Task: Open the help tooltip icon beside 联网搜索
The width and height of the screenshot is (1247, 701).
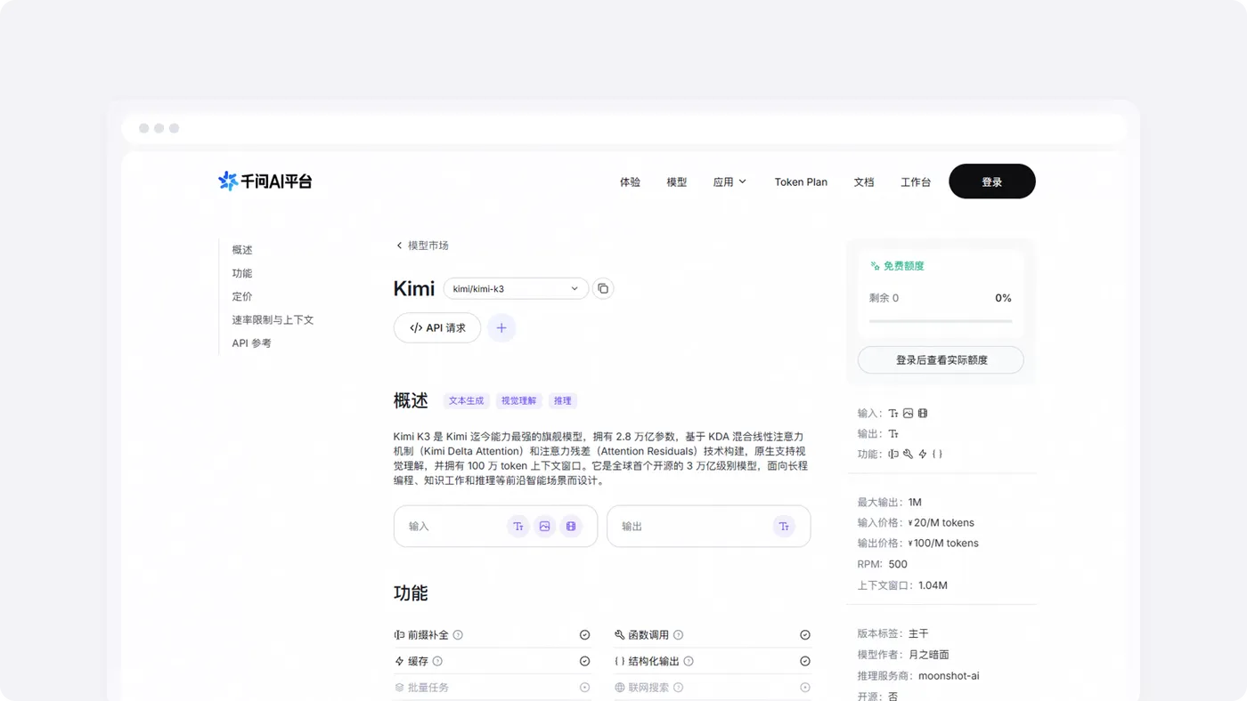Action: [x=678, y=688]
